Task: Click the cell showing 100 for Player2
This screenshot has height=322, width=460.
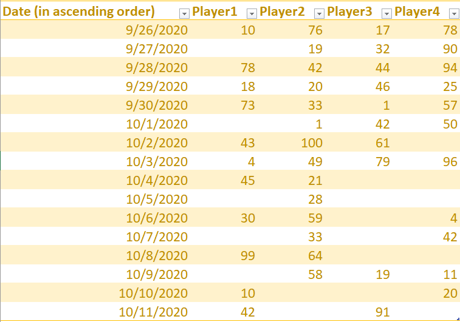Action: [x=311, y=143]
